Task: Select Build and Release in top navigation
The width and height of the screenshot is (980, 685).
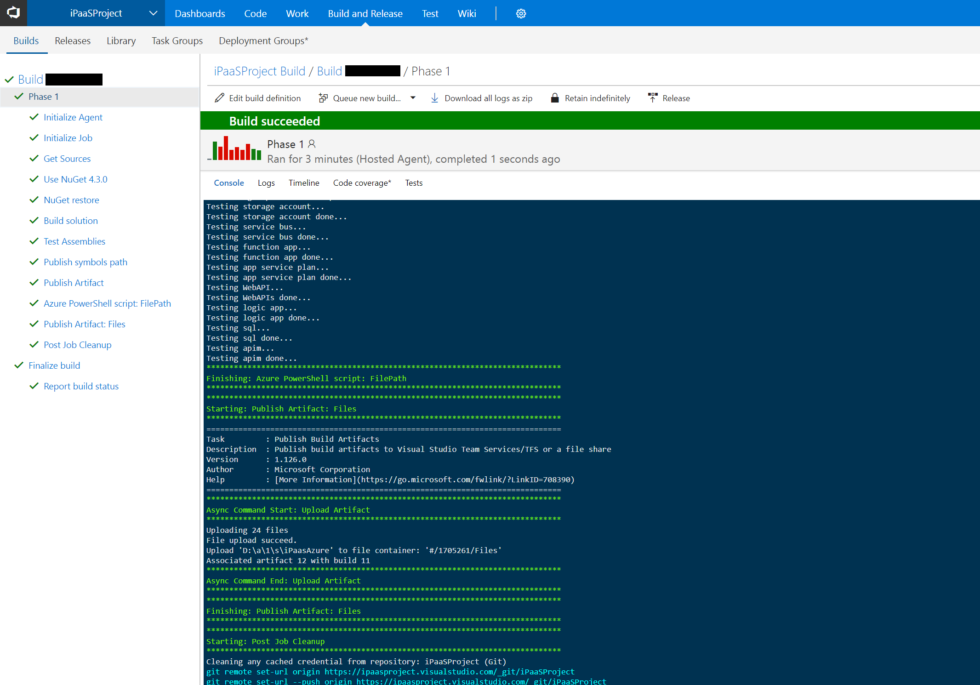Action: (365, 14)
